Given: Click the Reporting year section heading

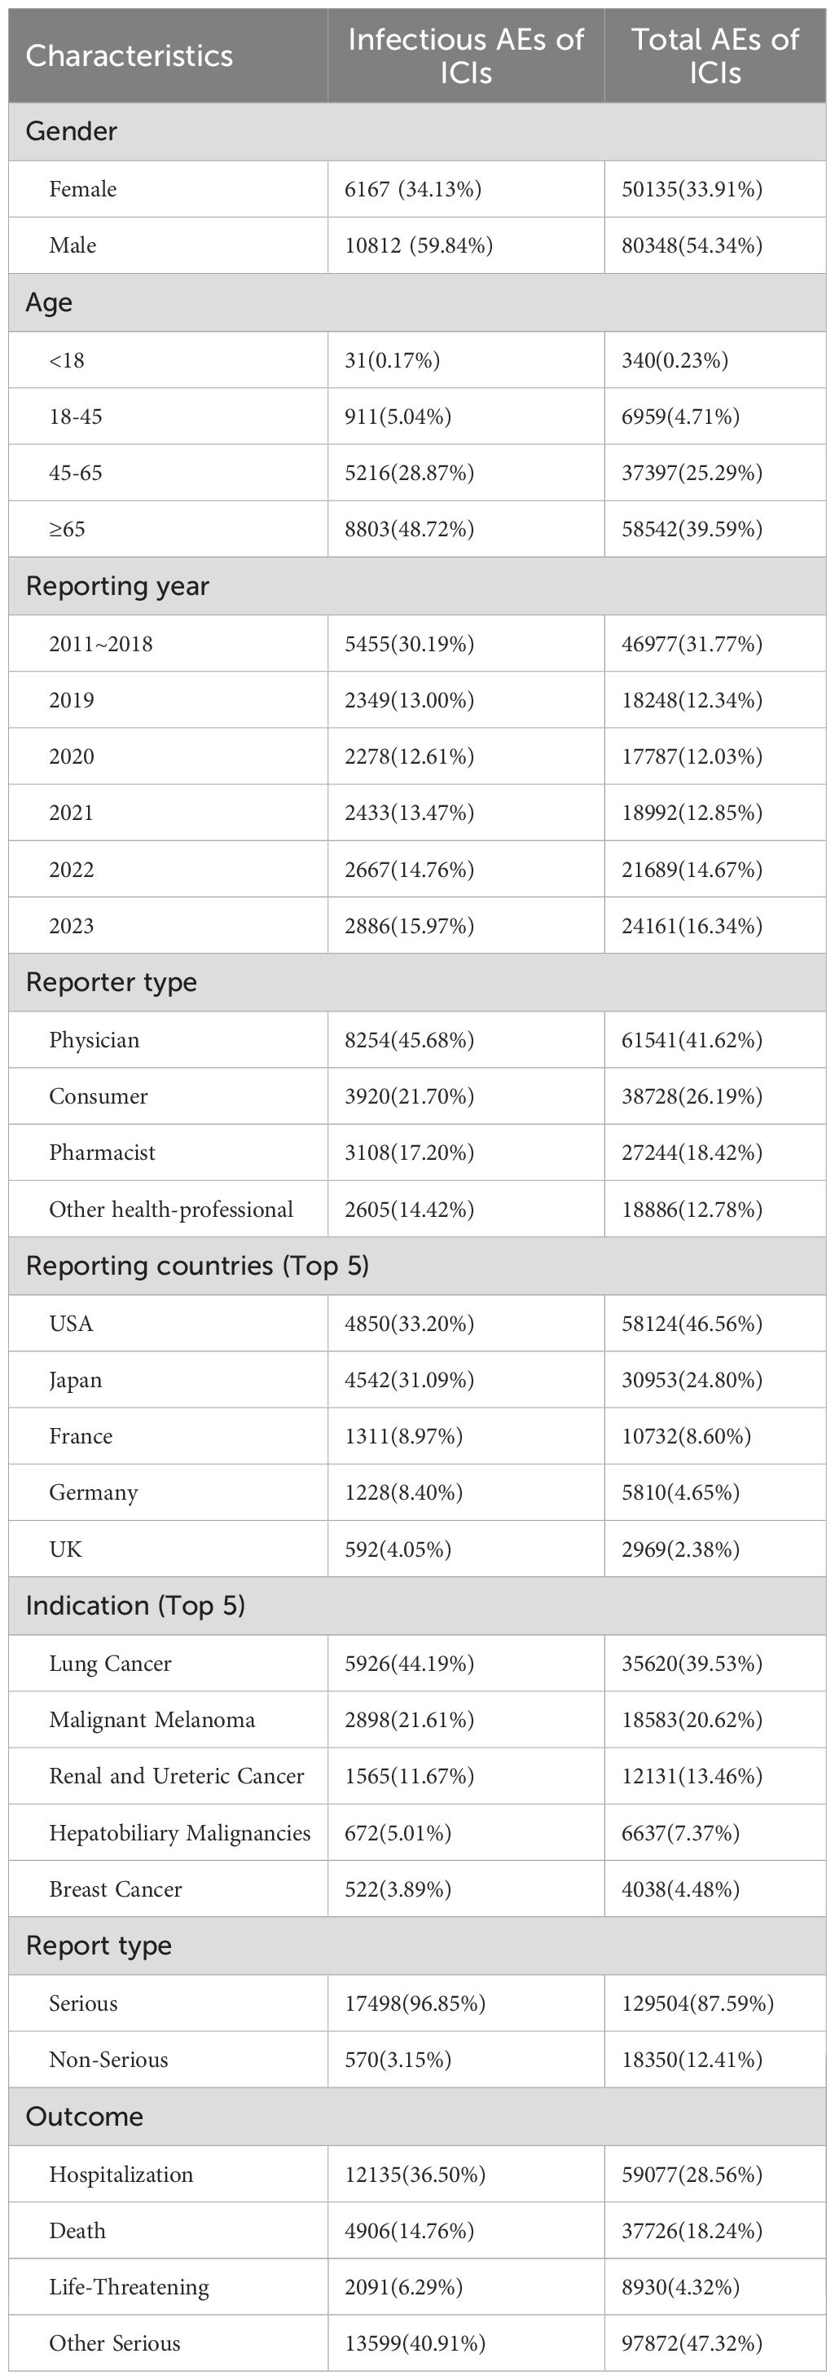Looking at the screenshot, I should click(117, 587).
